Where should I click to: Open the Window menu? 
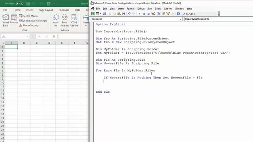179,9
